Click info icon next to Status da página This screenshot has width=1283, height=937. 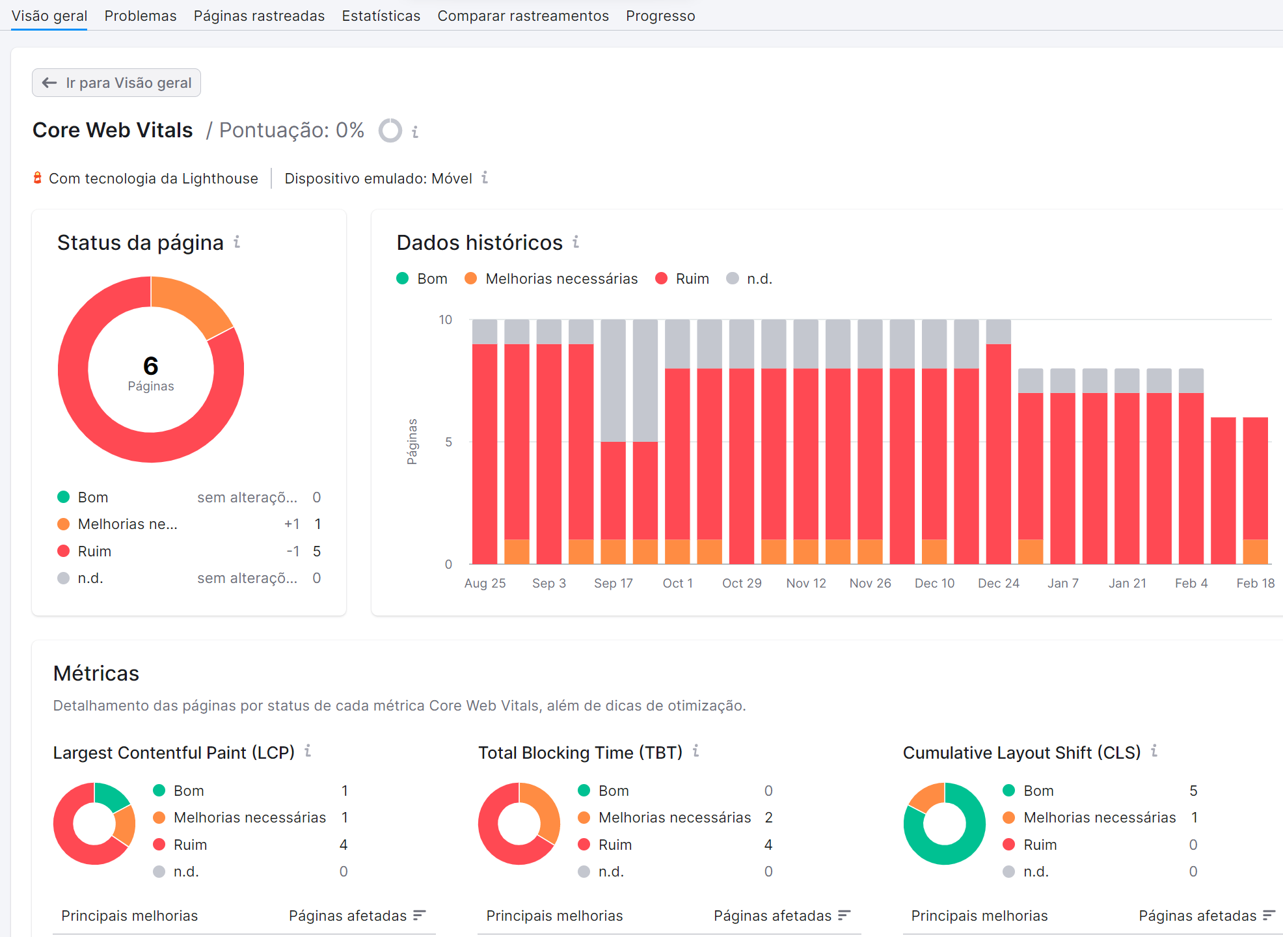[x=237, y=242]
